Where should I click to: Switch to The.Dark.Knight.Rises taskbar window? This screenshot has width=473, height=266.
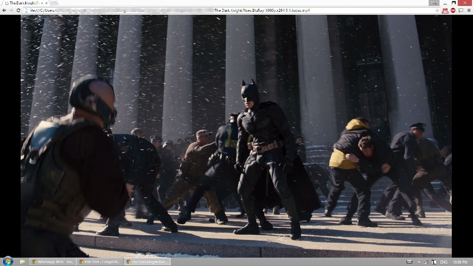pyautogui.click(x=147, y=262)
